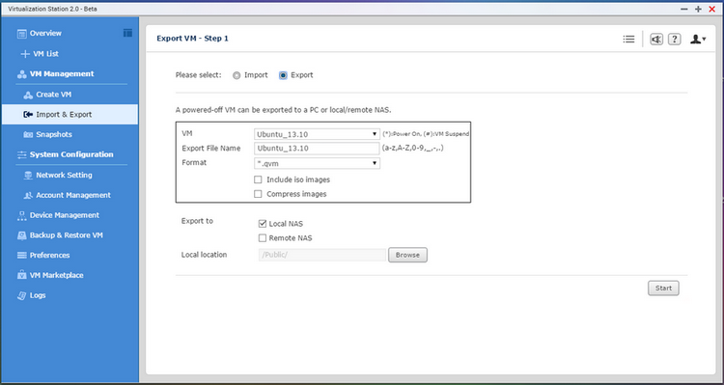Open Snapshots page

(x=54, y=135)
